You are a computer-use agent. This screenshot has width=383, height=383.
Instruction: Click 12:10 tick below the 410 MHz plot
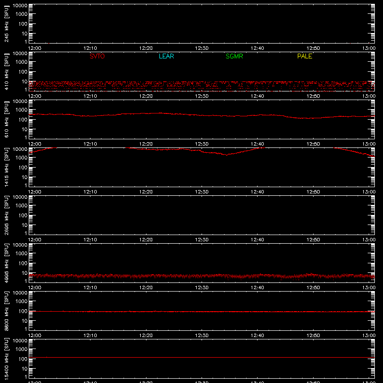click(x=90, y=96)
